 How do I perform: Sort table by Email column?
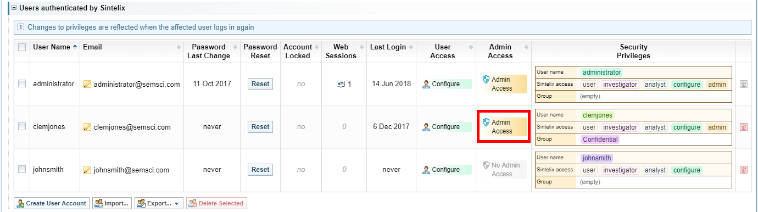click(132, 47)
